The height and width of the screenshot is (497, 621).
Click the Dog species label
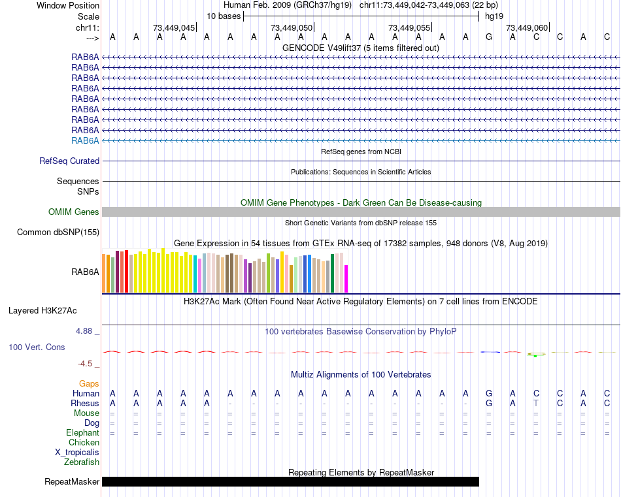coord(92,423)
